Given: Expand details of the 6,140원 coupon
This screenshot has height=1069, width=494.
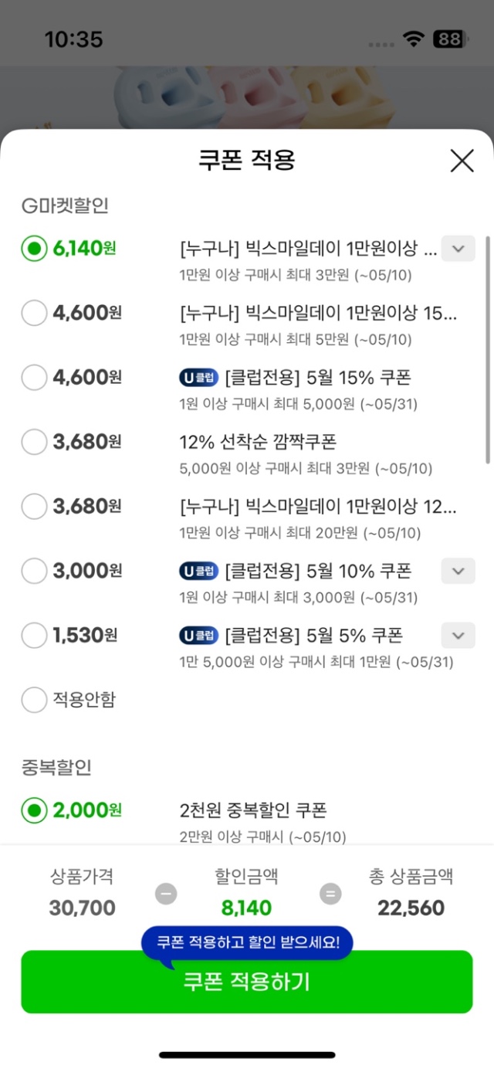Looking at the screenshot, I should (x=458, y=249).
